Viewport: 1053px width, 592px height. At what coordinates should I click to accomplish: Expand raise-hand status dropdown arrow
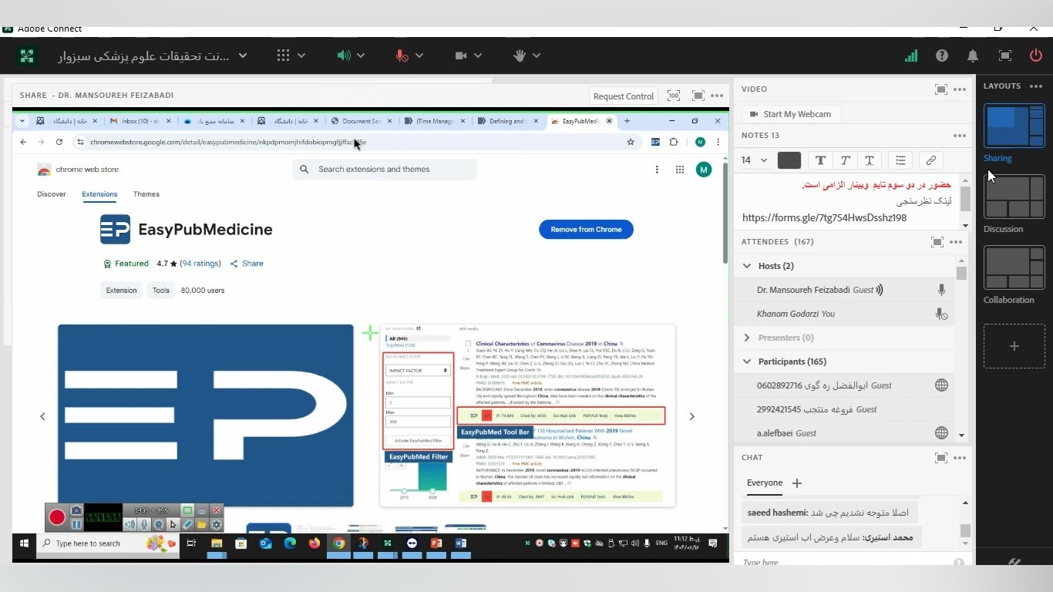click(537, 55)
